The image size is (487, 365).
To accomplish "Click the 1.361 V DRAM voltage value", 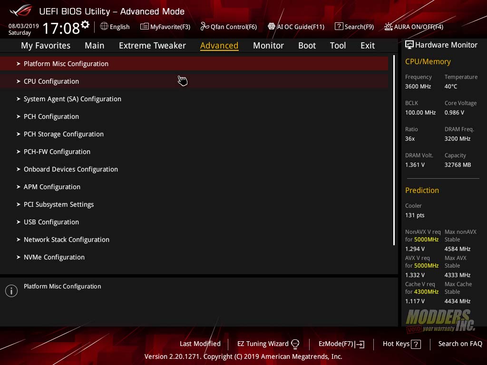I will click(415, 165).
